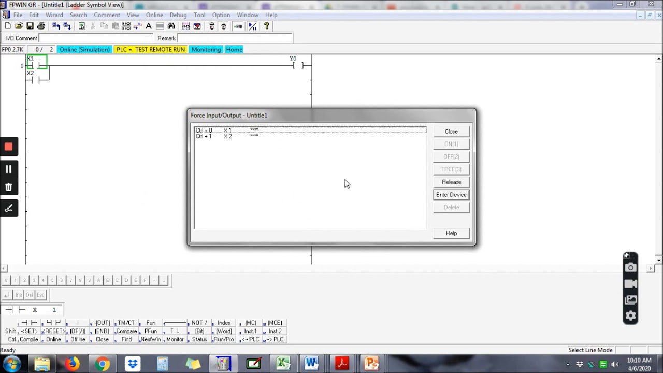
Task: Select the X1 contact in the ladder diagram
Action: point(36,62)
